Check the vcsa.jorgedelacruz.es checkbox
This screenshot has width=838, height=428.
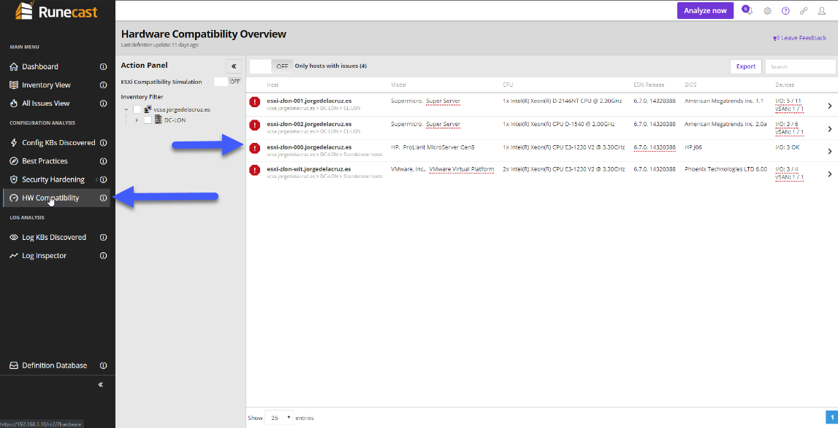tap(137, 109)
